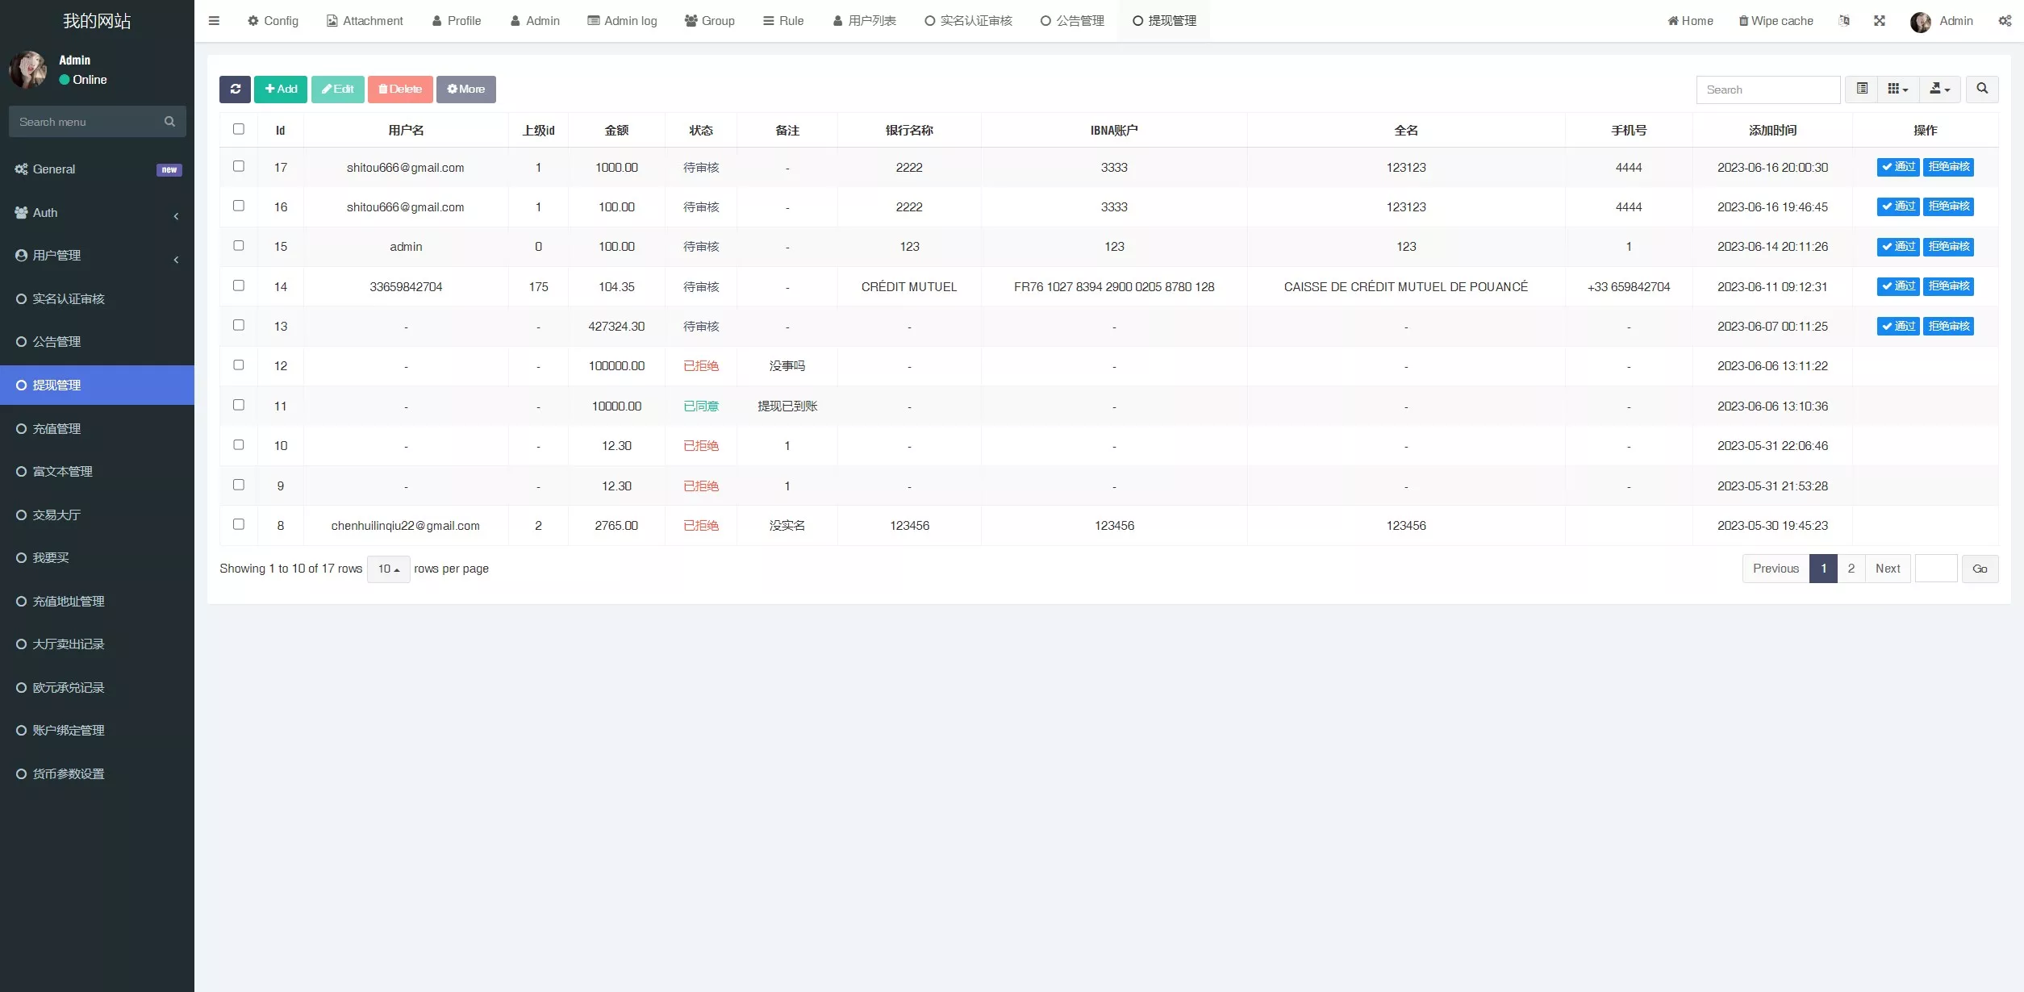Toggle table card view icon
The width and height of the screenshot is (2024, 992).
[x=1862, y=89]
